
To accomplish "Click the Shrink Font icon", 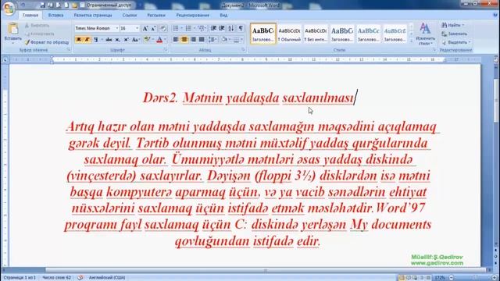I will point(153,28).
